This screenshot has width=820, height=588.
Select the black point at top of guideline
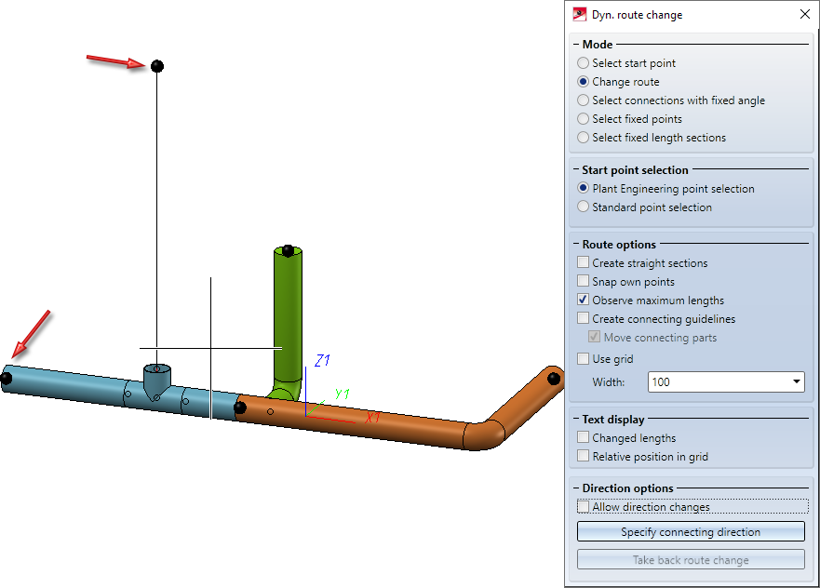[157, 66]
